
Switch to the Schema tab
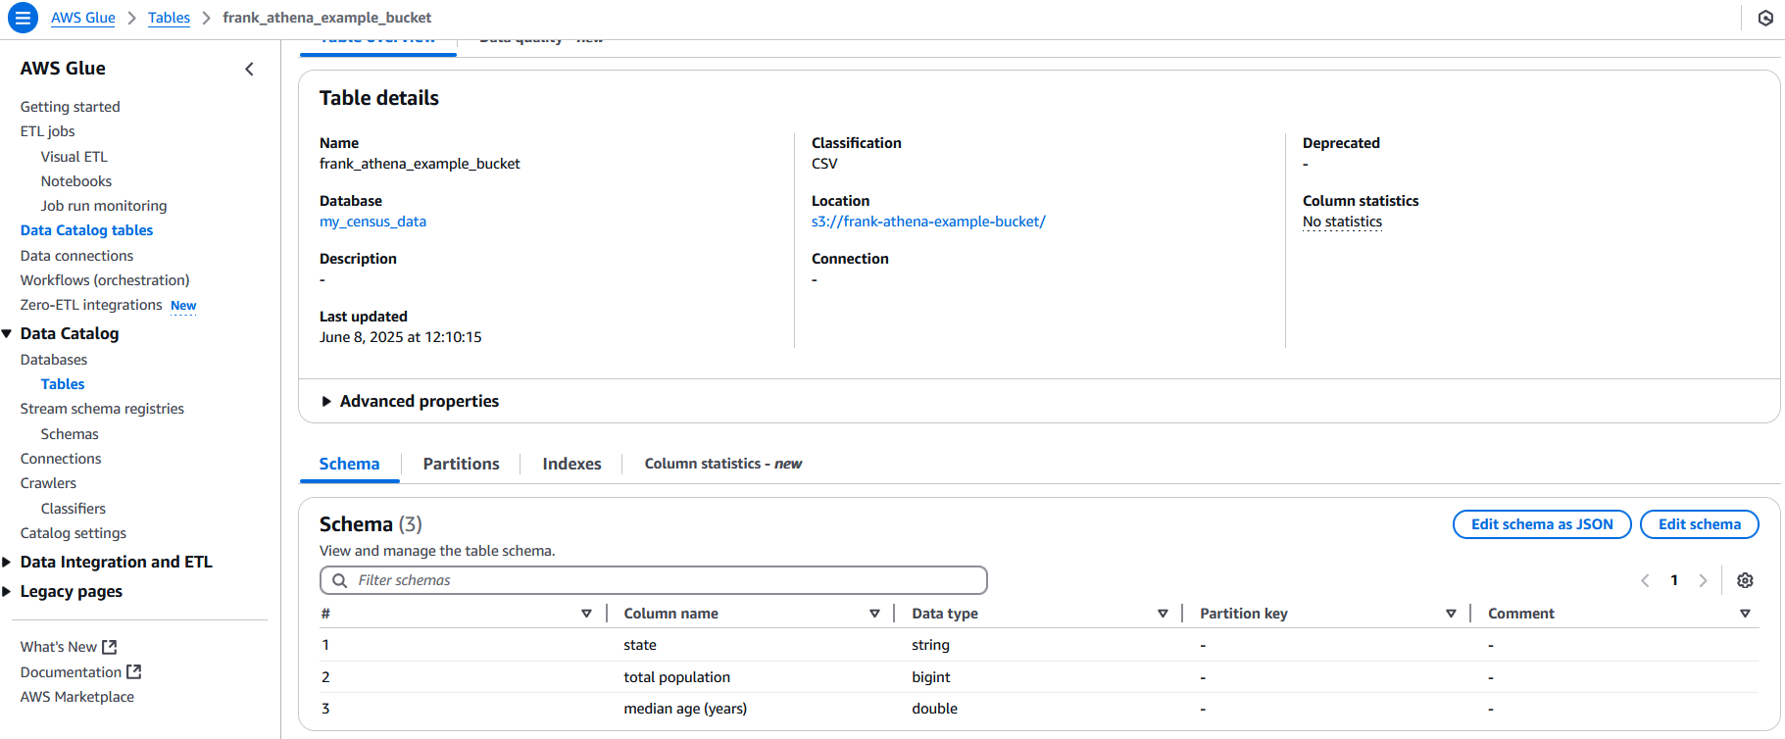point(349,464)
